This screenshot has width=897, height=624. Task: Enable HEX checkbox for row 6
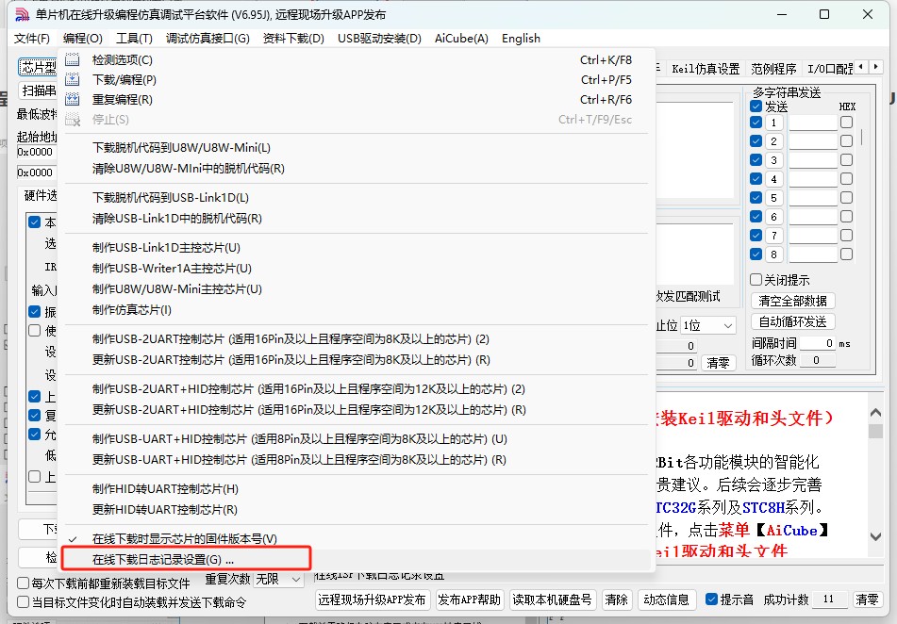point(847,217)
